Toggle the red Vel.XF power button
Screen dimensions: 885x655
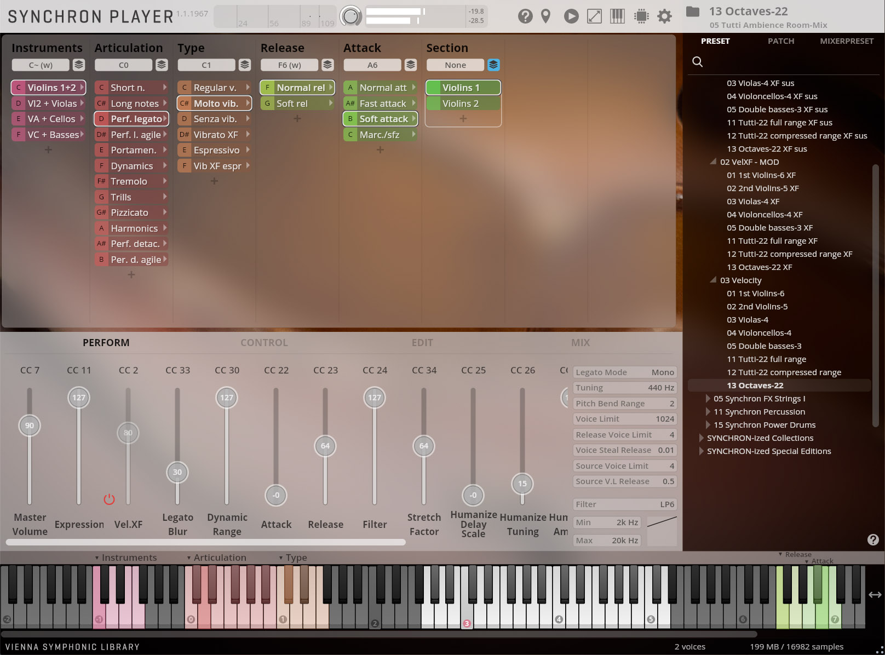tap(109, 499)
